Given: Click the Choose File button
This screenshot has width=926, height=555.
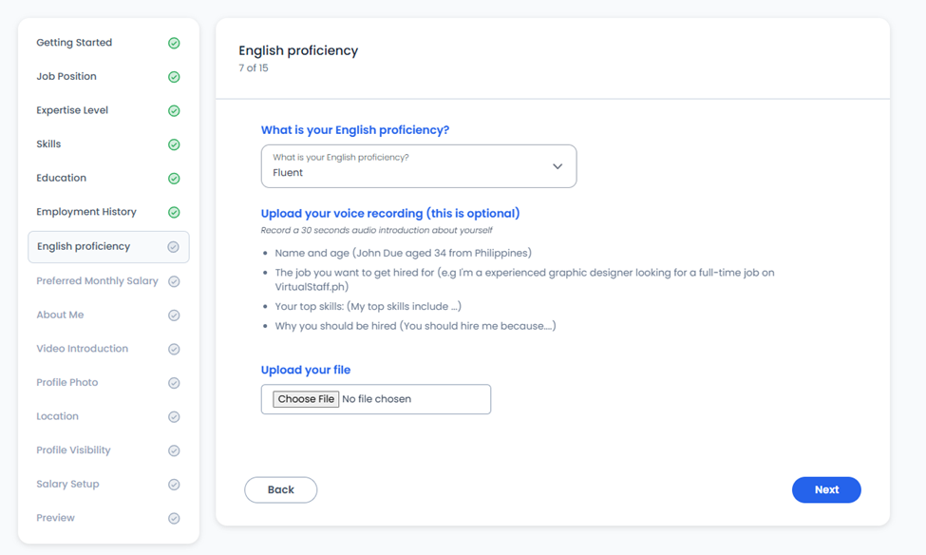Looking at the screenshot, I should click(x=306, y=399).
